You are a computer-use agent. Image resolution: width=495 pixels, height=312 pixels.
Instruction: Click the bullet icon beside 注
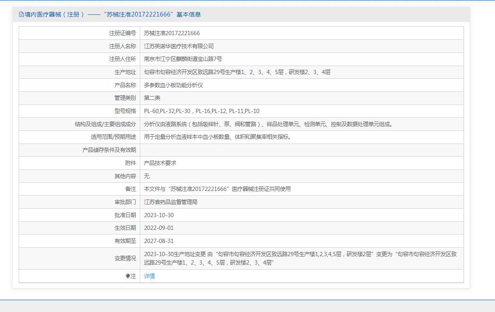click(128, 276)
